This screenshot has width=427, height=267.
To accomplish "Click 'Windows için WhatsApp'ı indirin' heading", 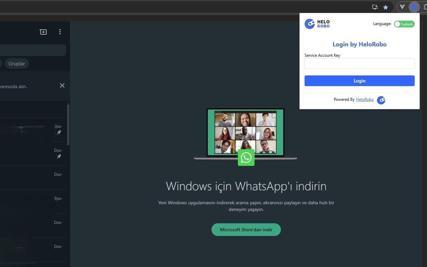I will (x=246, y=186).
